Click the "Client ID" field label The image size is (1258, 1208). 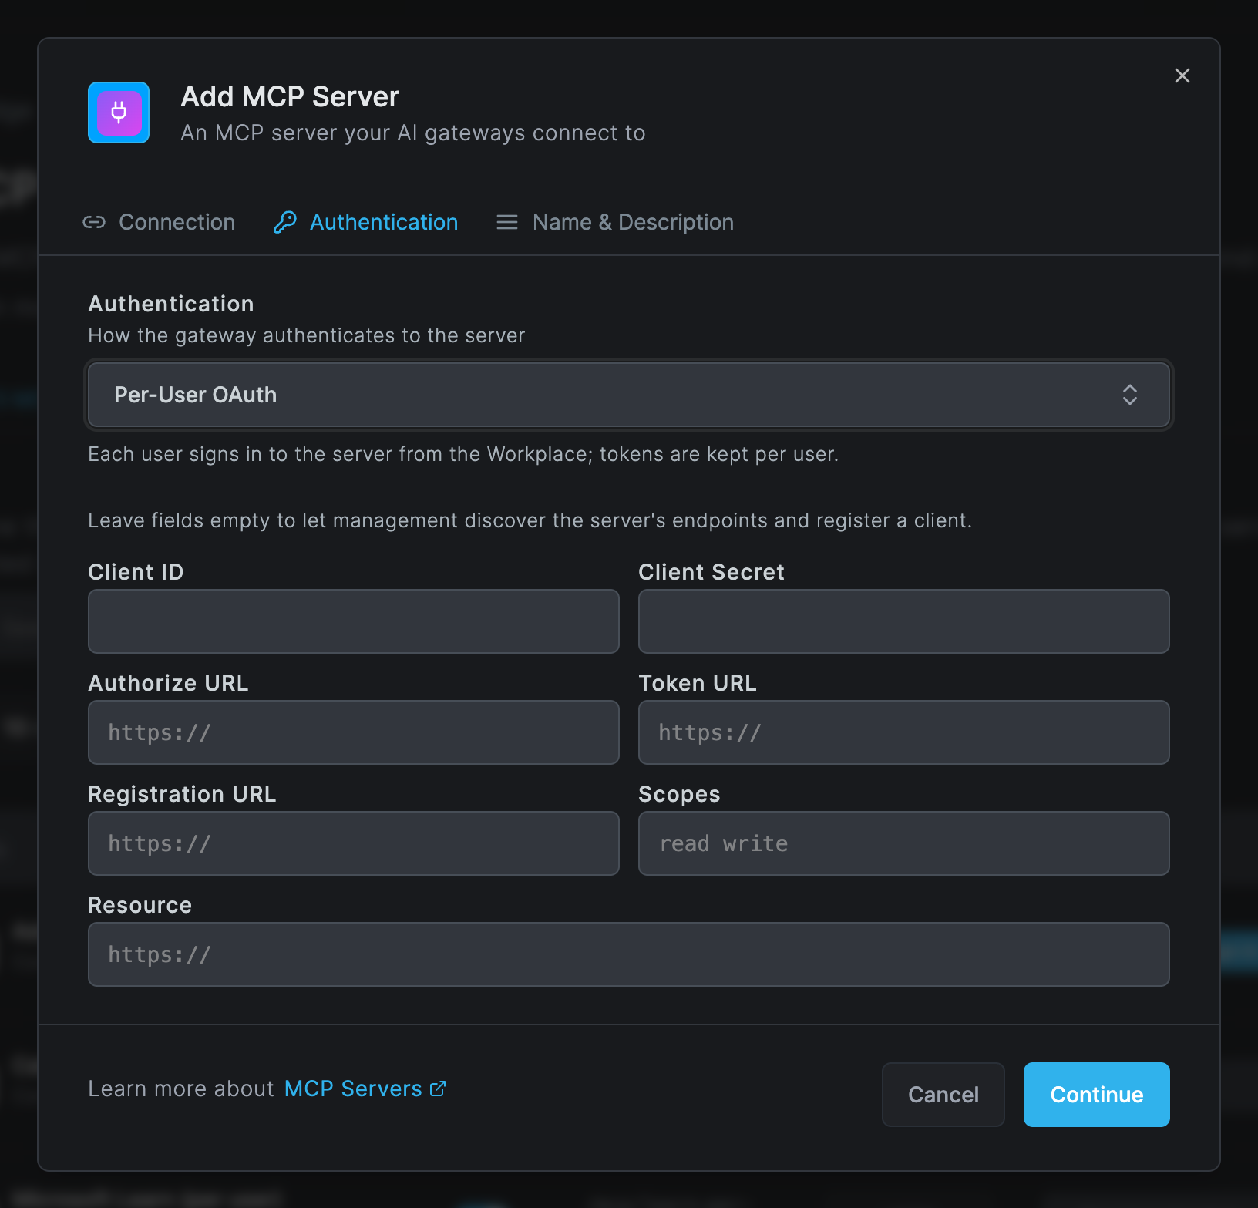tap(136, 572)
